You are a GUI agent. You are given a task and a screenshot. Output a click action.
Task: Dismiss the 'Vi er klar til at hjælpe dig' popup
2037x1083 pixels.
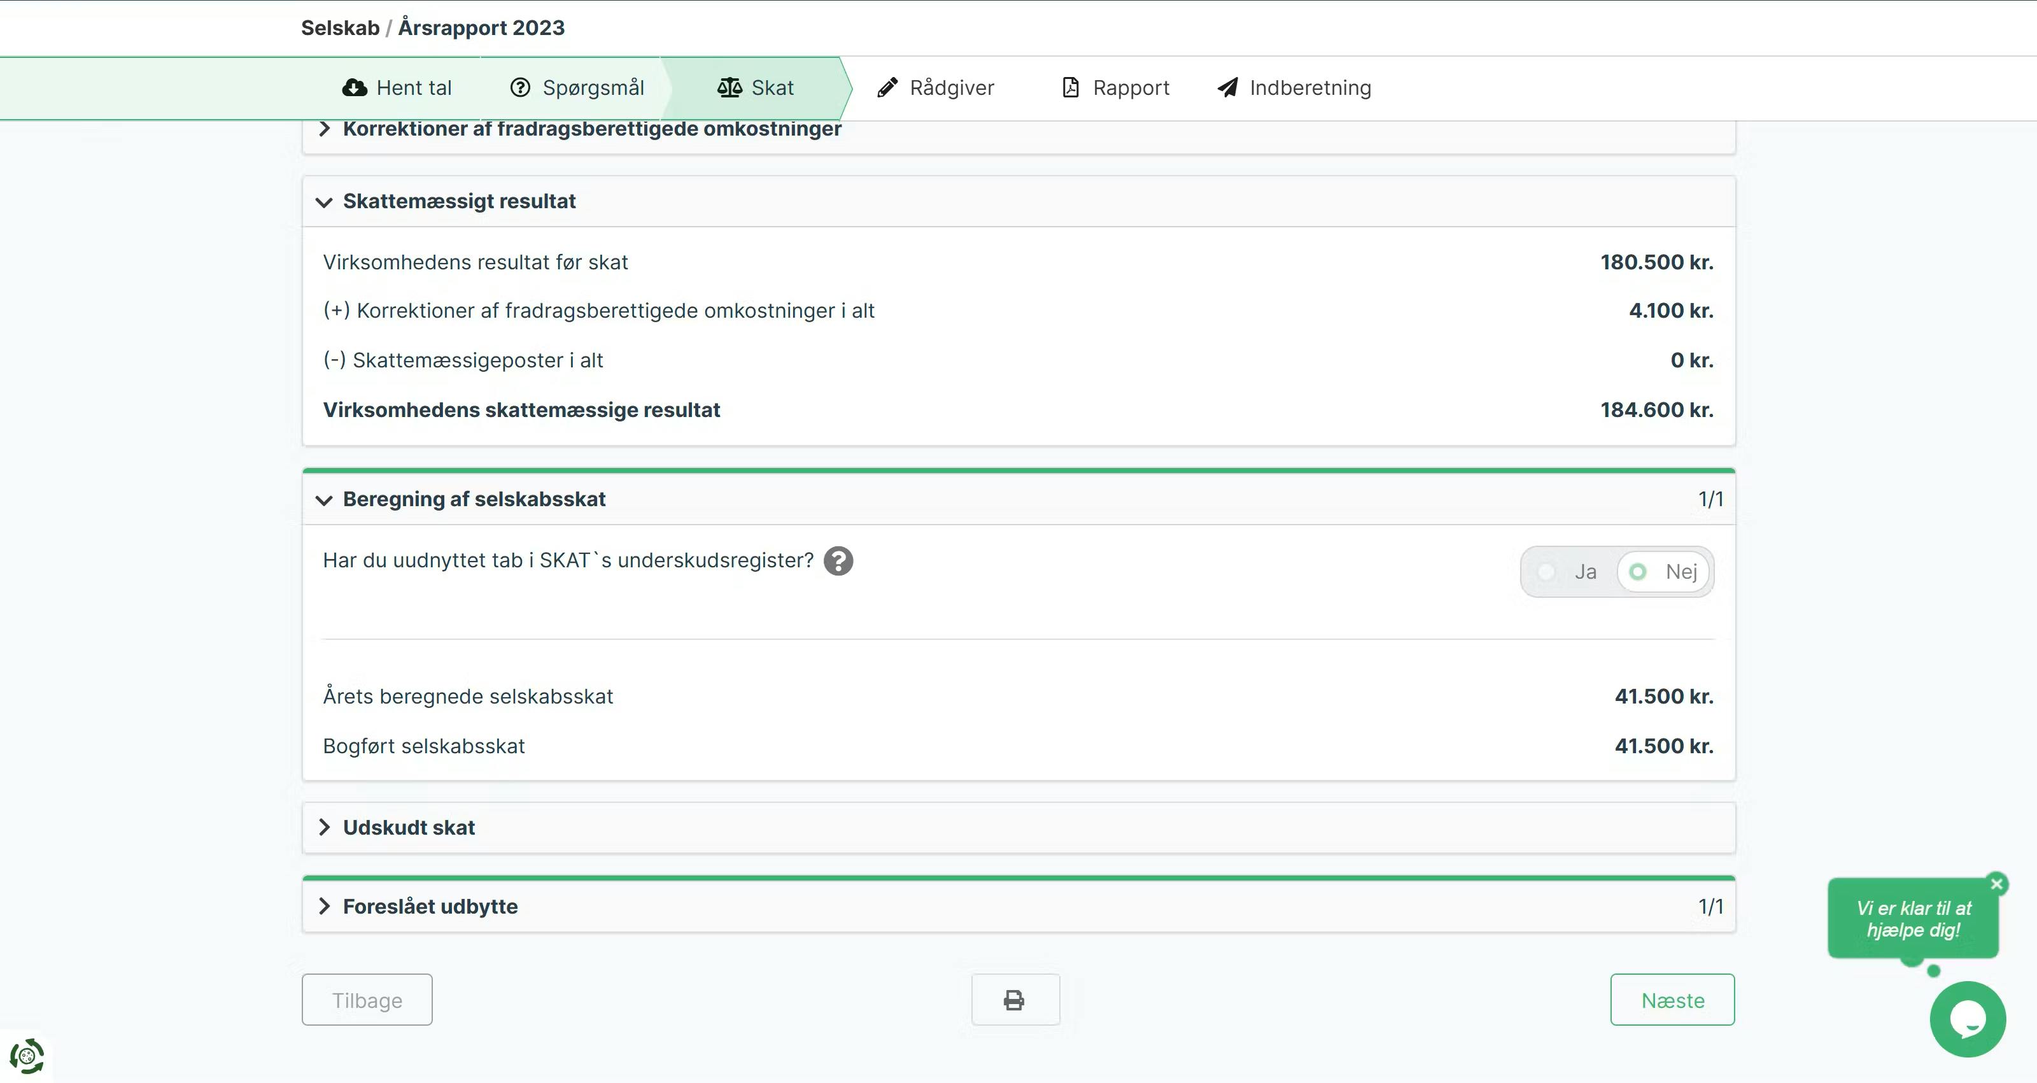(1997, 884)
